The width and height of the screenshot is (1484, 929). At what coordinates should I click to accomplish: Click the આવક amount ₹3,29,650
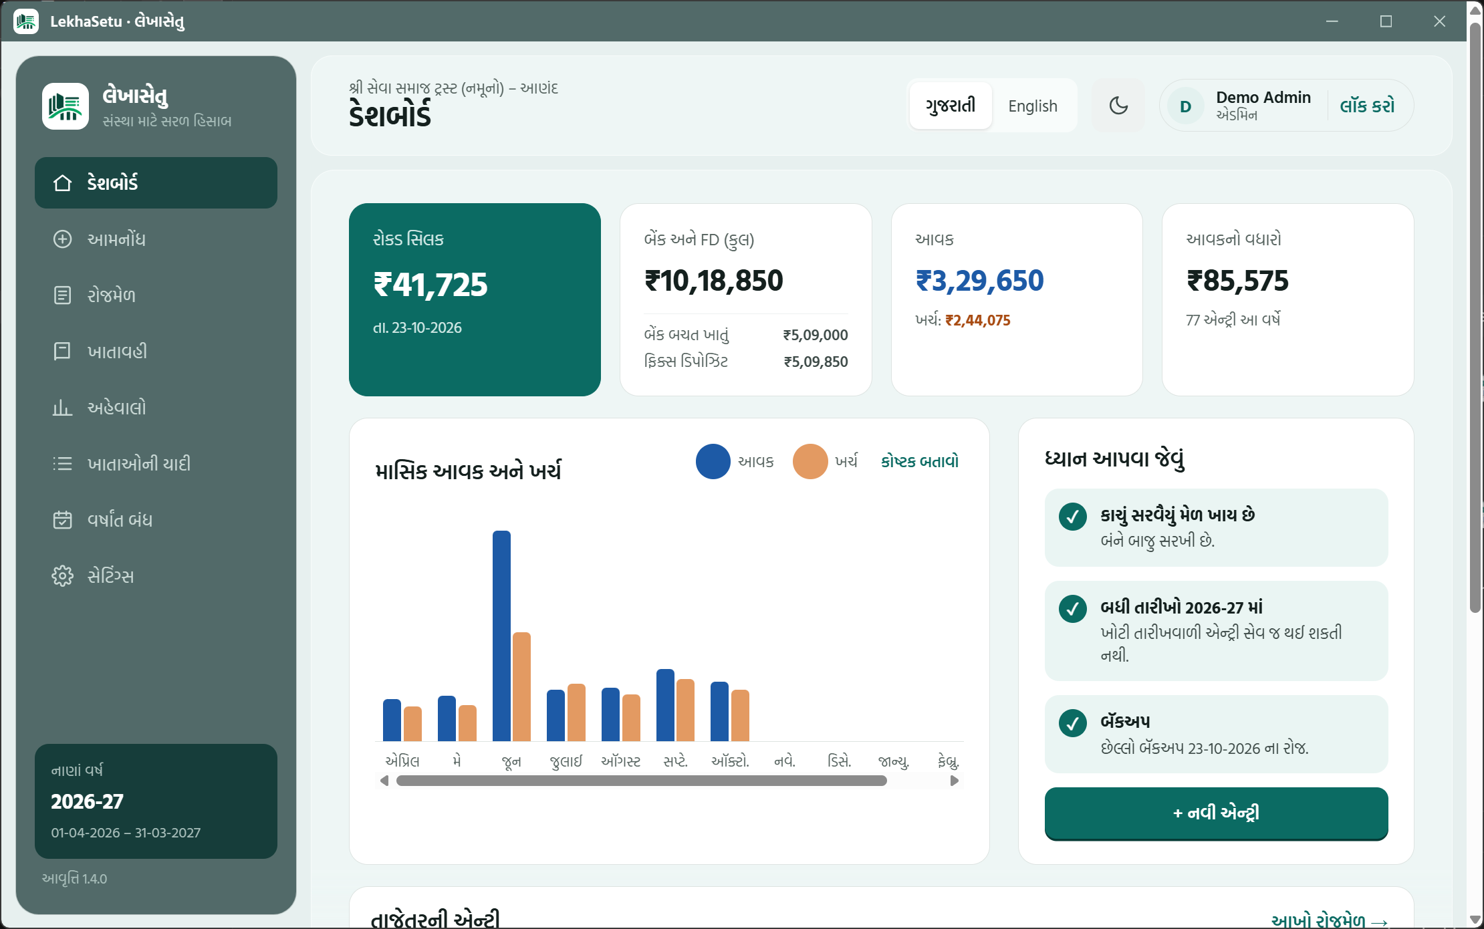tap(979, 281)
